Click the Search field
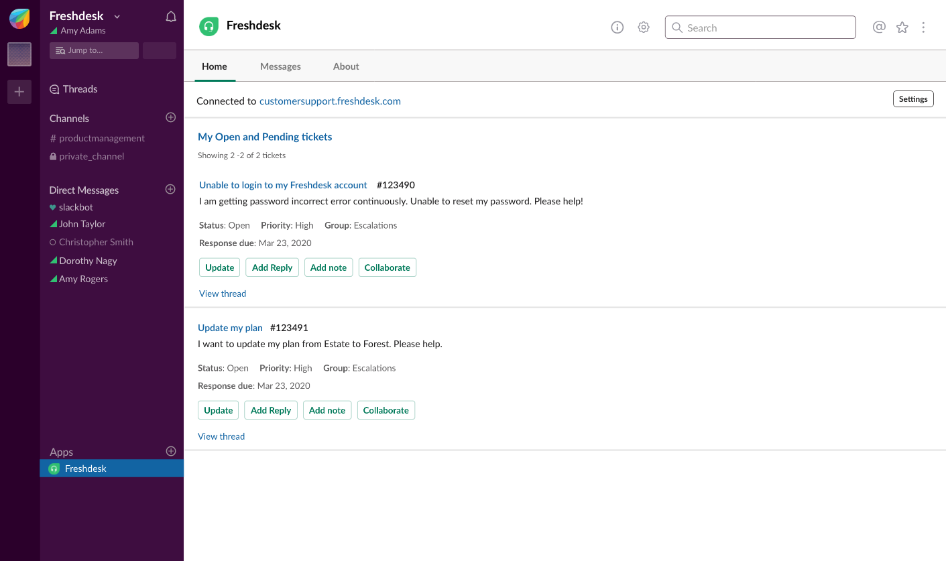 coord(760,27)
